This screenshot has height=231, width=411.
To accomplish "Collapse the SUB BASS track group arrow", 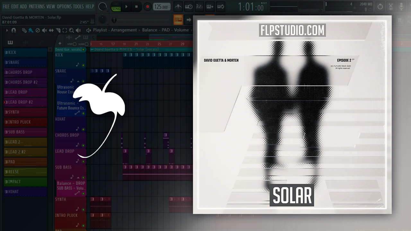I will [x=78, y=177].
